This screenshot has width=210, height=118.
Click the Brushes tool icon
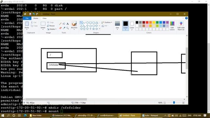click(74, 24)
